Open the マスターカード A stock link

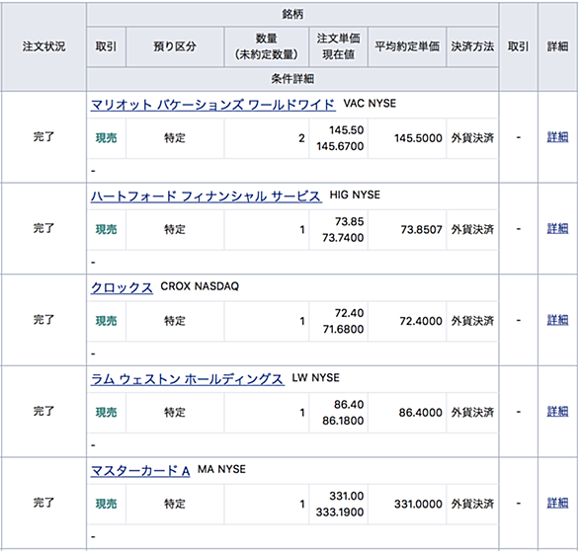(x=140, y=471)
